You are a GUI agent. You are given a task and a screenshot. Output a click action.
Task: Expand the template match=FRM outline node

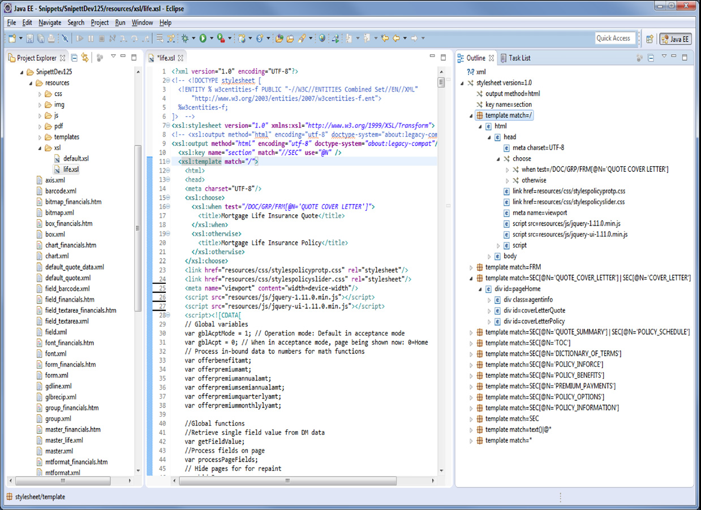[471, 267]
